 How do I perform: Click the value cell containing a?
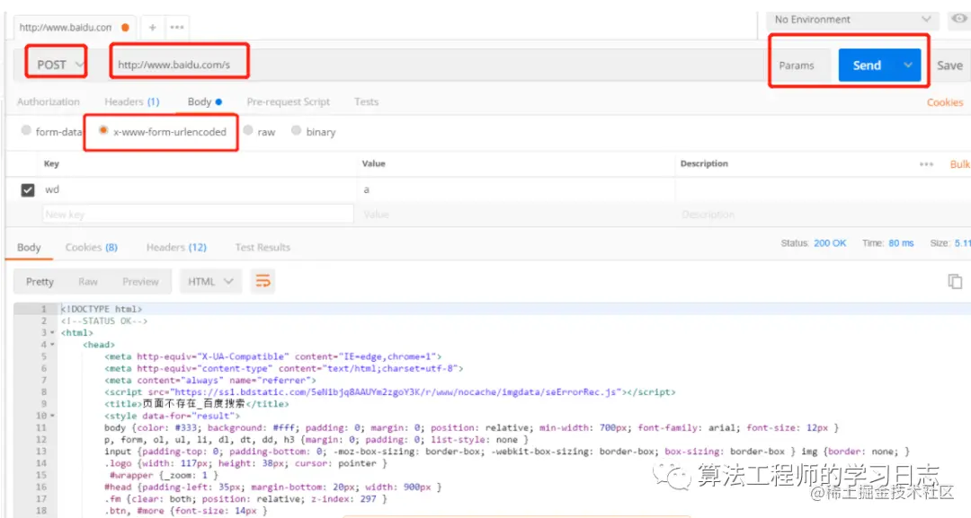coord(516,189)
